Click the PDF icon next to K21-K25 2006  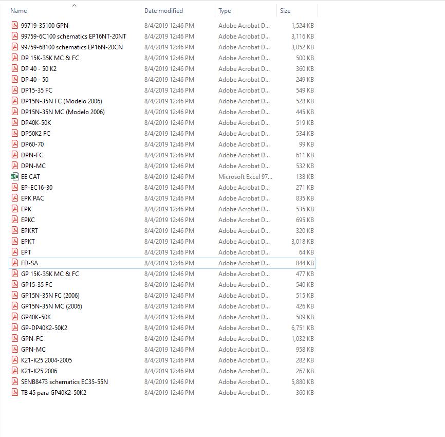[x=15, y=371]
